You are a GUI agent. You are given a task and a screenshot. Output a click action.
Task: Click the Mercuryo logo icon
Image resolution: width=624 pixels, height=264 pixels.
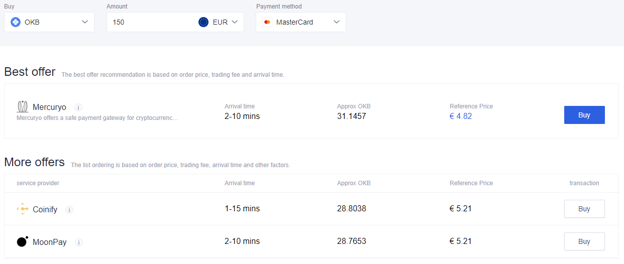pos(23,107)
